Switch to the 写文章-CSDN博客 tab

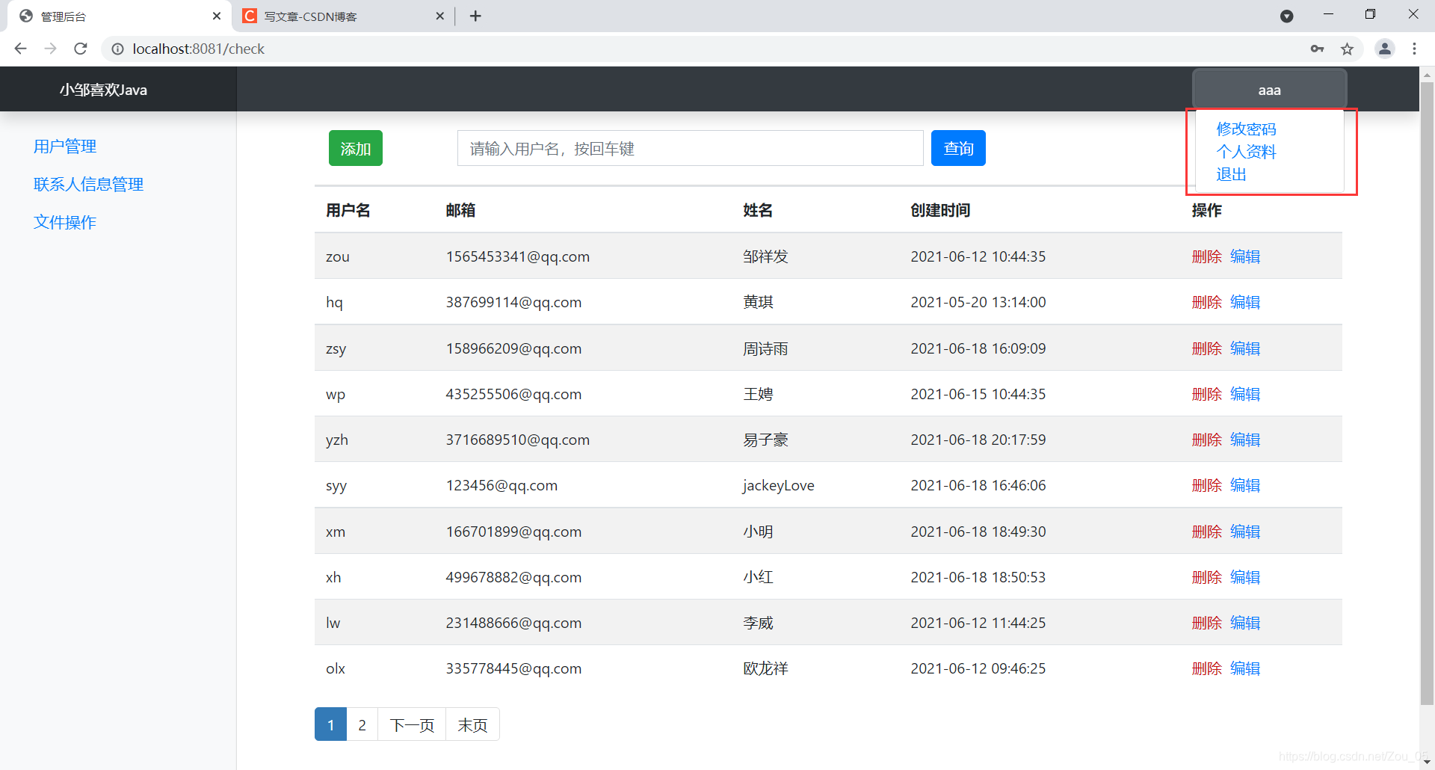344,16
